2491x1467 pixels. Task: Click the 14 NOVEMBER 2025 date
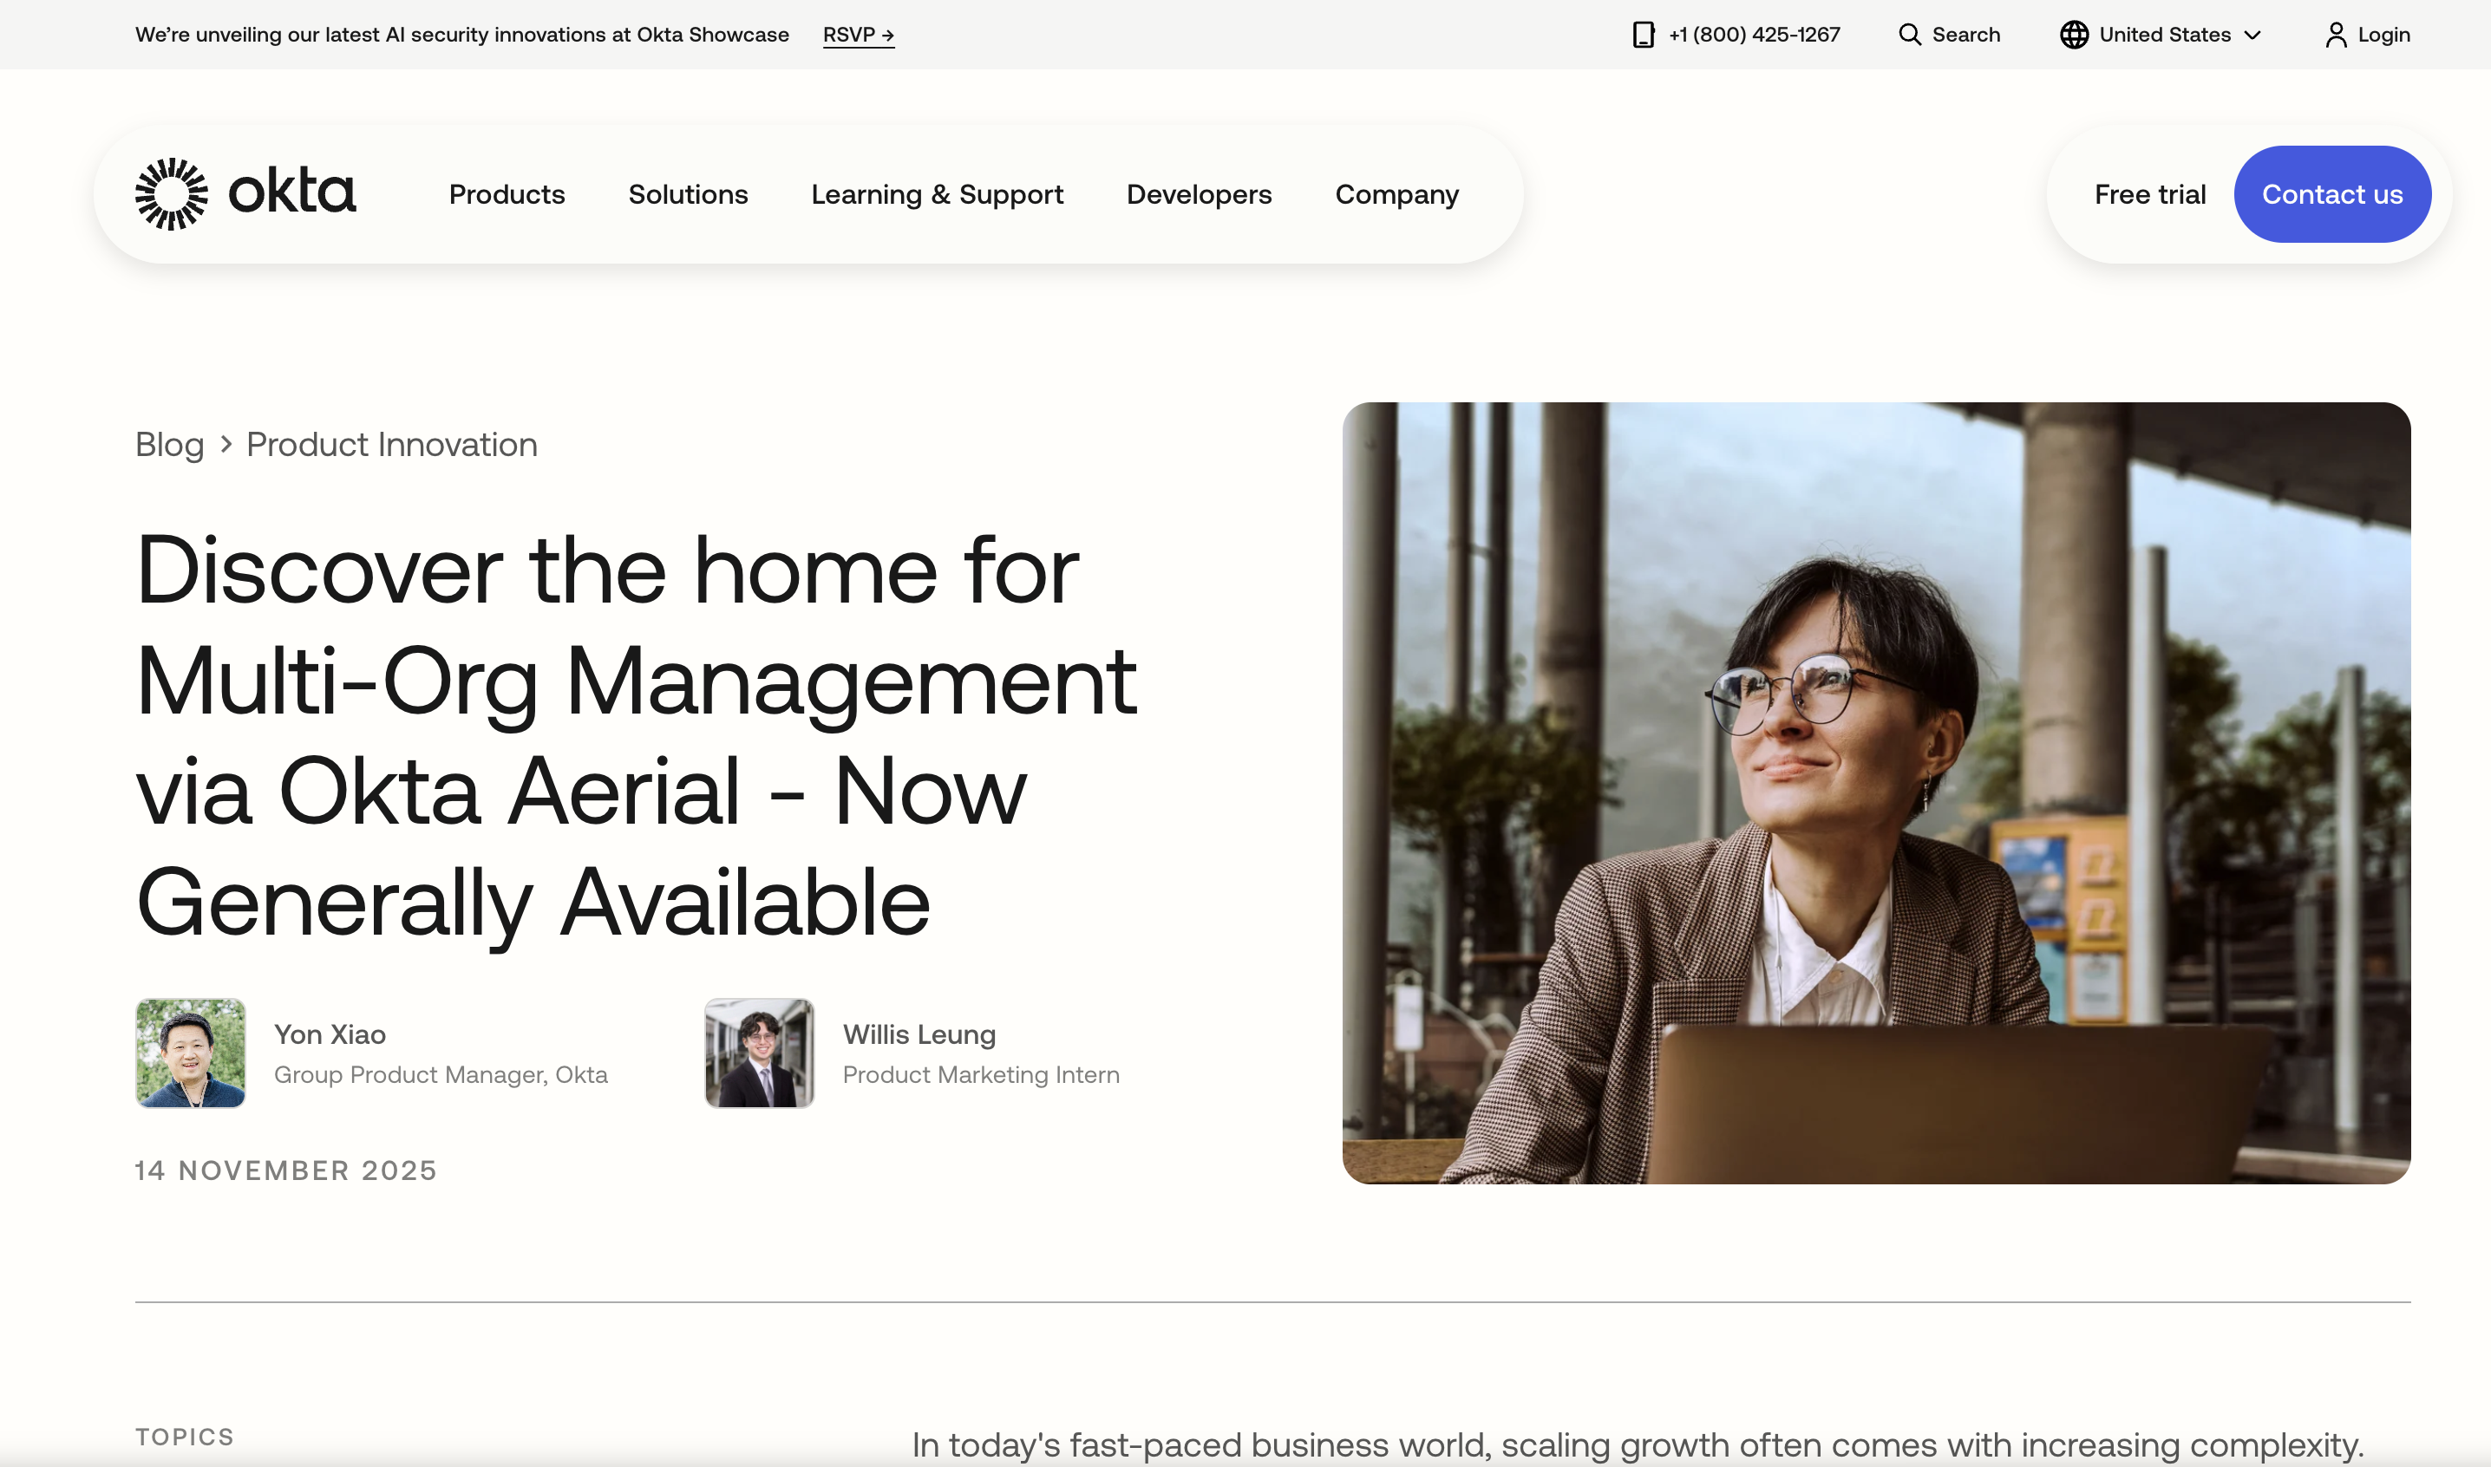point(285,1170)
